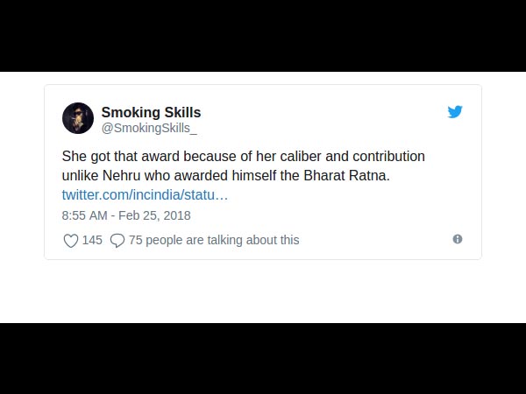The height and width of the screenshot is (394, 526).
Task: Like the tweet with the heart icon
Action: pyautogui.click(x=71, y=240)
